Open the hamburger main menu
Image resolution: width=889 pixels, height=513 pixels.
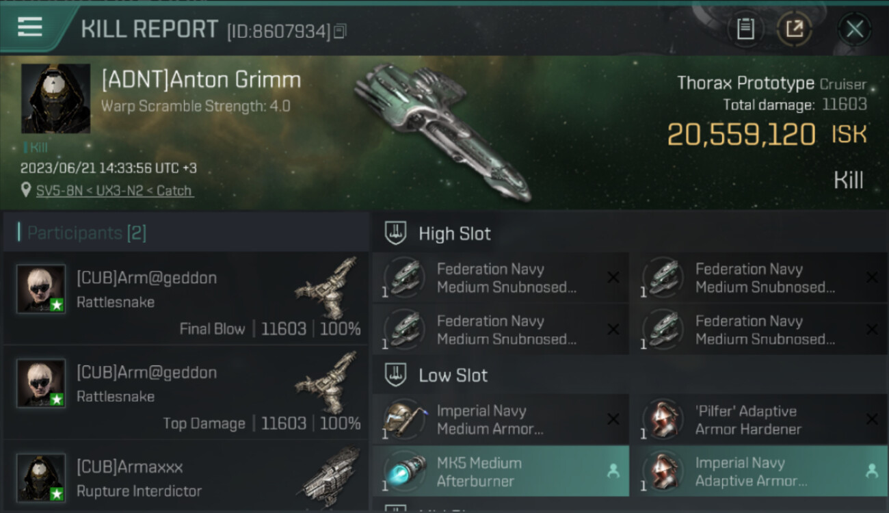coord(31,27)
